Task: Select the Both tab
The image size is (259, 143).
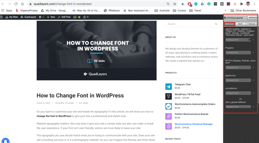Action: 240,24
